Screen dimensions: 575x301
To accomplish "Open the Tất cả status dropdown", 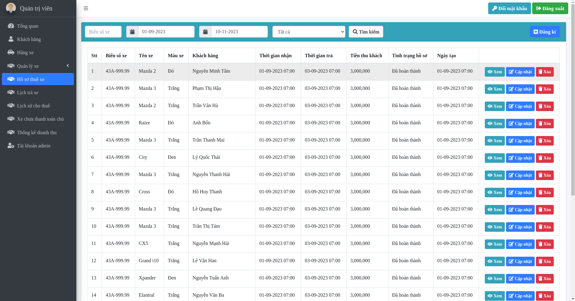I will (308, 32).
